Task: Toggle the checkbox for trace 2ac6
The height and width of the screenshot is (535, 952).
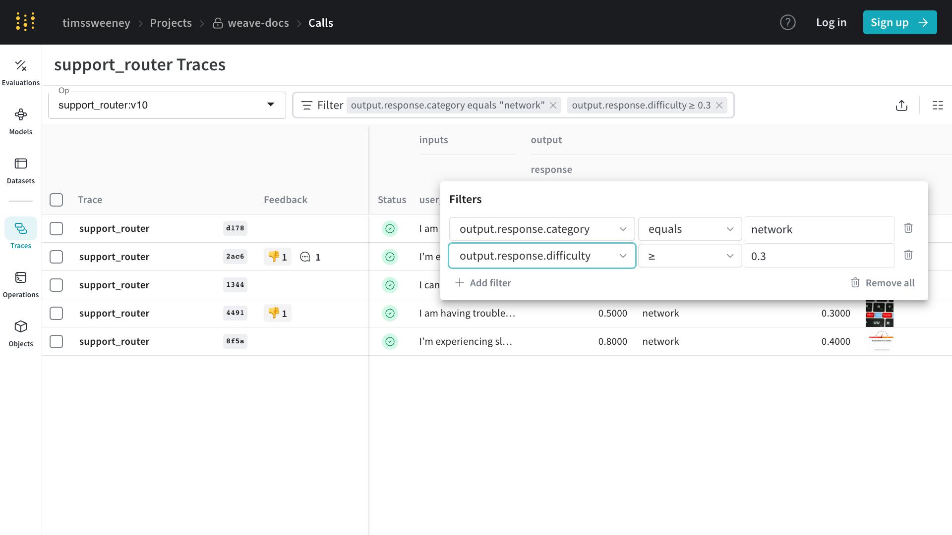Action: point(56,256)
